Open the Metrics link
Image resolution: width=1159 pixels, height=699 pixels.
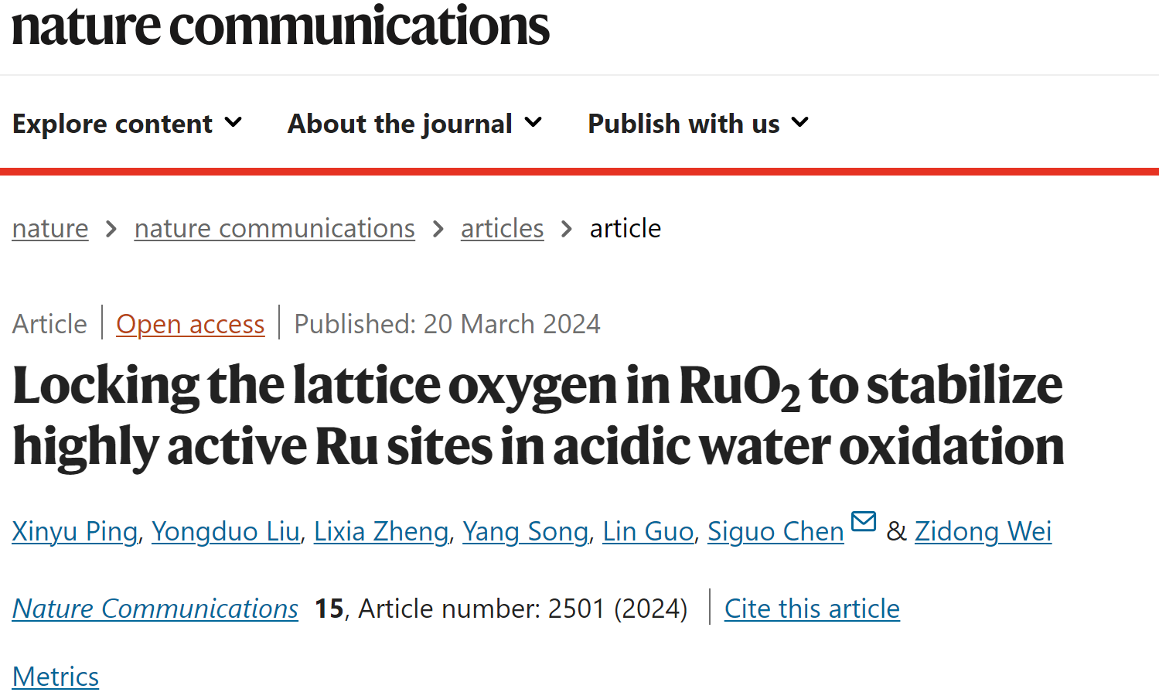click(x=56, y=677)
